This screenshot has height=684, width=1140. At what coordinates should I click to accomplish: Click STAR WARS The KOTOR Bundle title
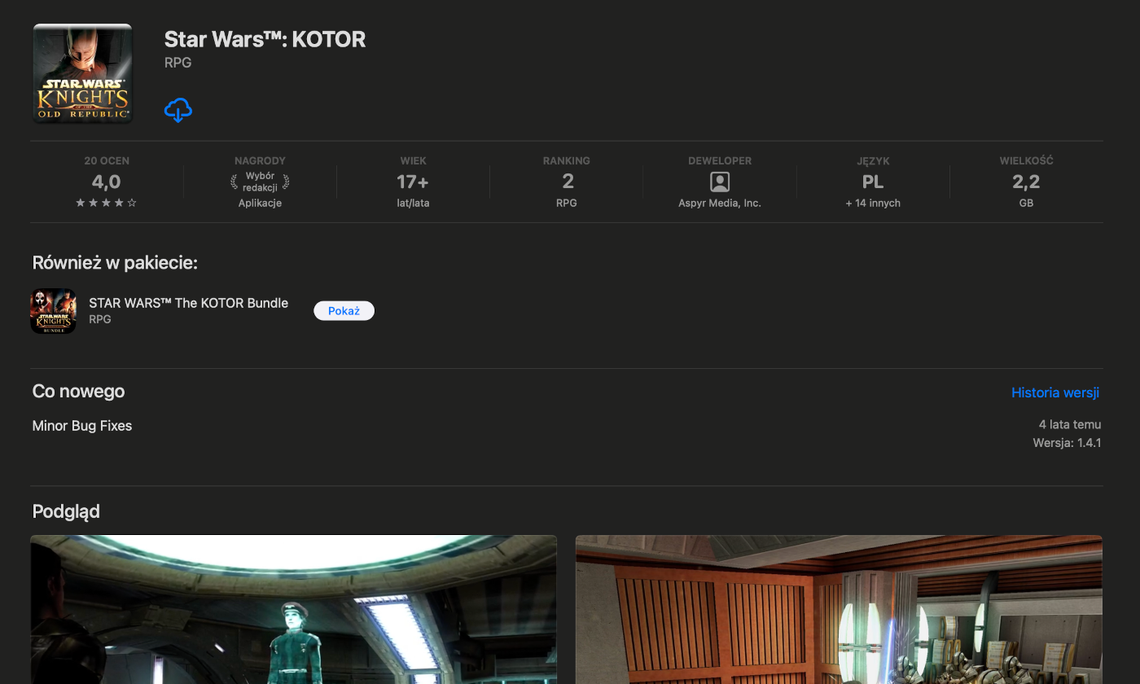[x=188, y=303]
